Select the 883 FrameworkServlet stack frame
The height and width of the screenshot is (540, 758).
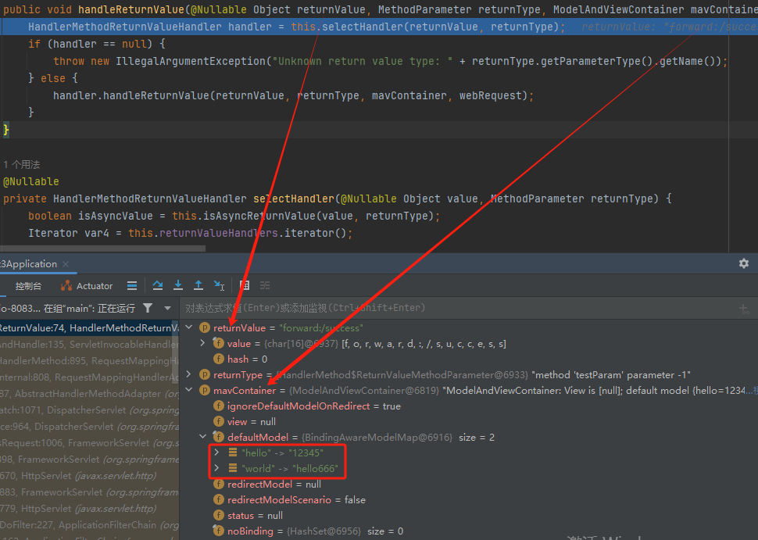point(89,492)
